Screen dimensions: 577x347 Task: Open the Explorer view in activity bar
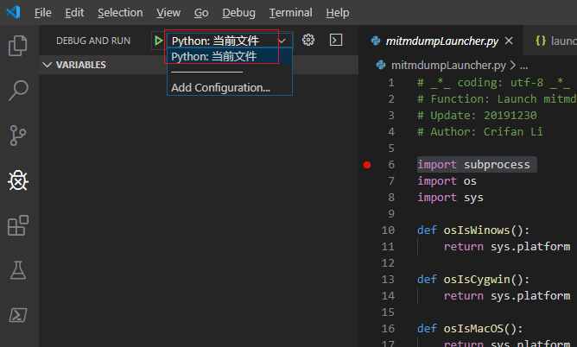click(18, 45)
